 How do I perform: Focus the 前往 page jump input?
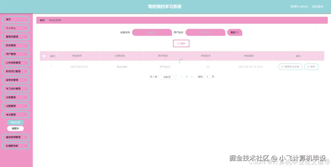point(207,77)
